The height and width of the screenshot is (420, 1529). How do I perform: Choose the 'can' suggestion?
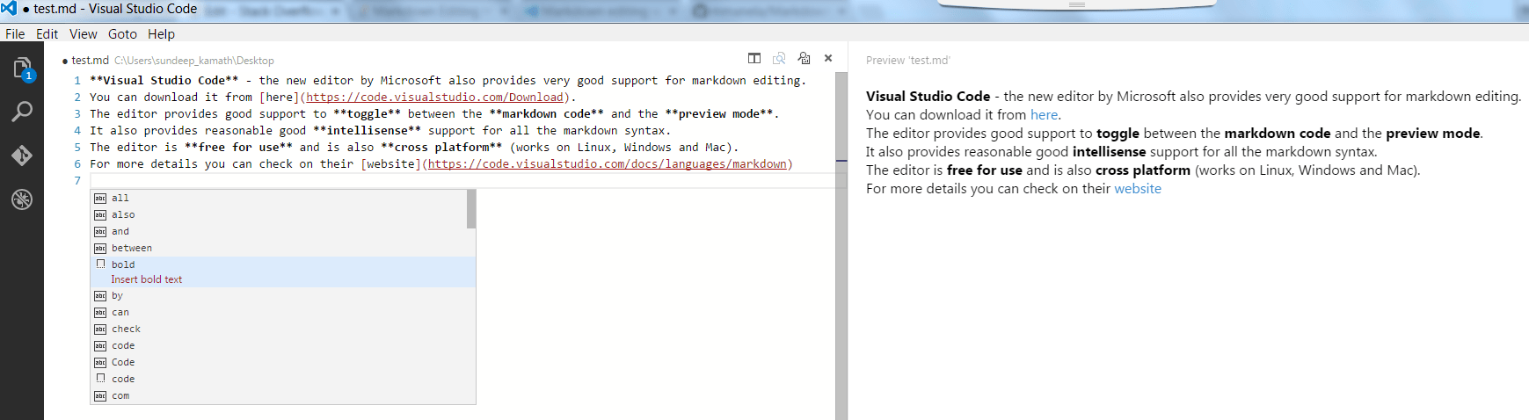pos(283,312)
